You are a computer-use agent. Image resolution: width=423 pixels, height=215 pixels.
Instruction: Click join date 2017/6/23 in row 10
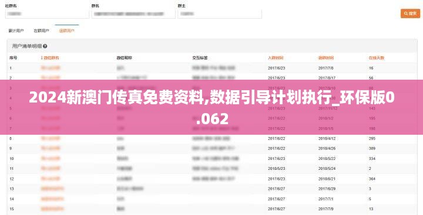pyautogui.click(x=276, y=159)
